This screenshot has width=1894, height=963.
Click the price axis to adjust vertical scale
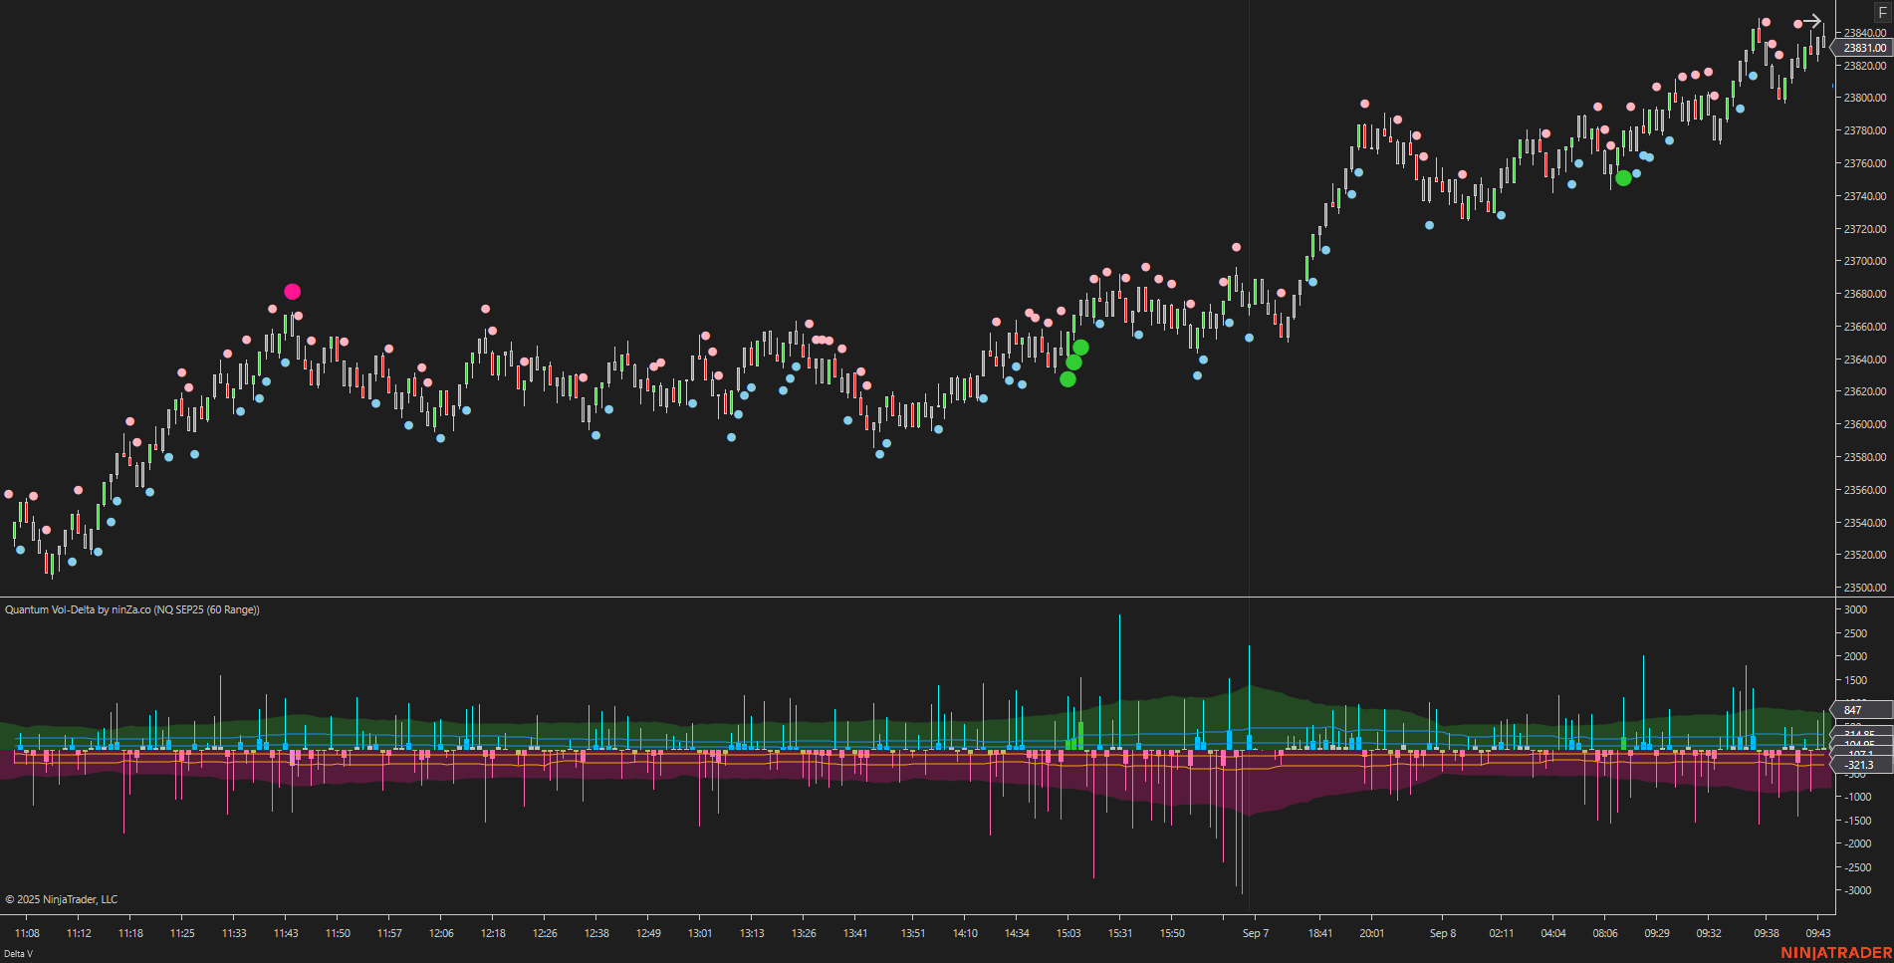[x=1862, y=299]
